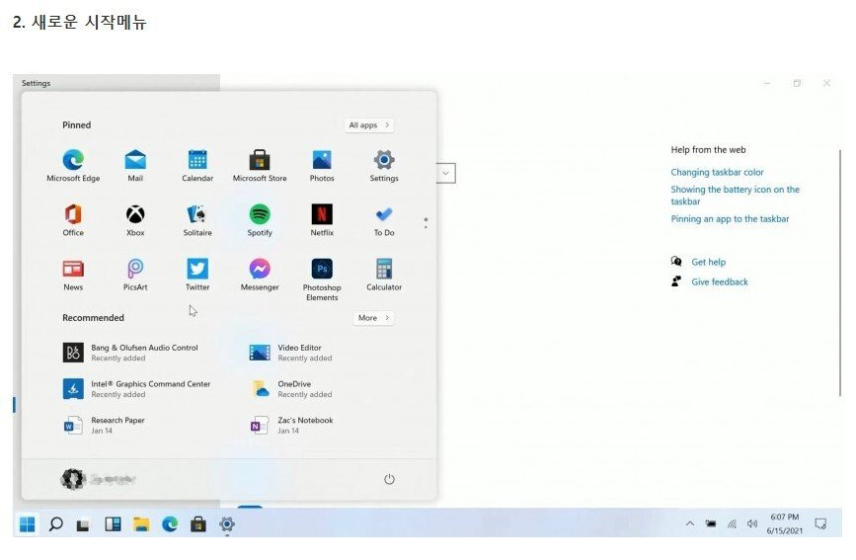Open Bang & Olufsen Audio Control
Viewport: 856px width, 560px height.
click(x=131, y=353)
